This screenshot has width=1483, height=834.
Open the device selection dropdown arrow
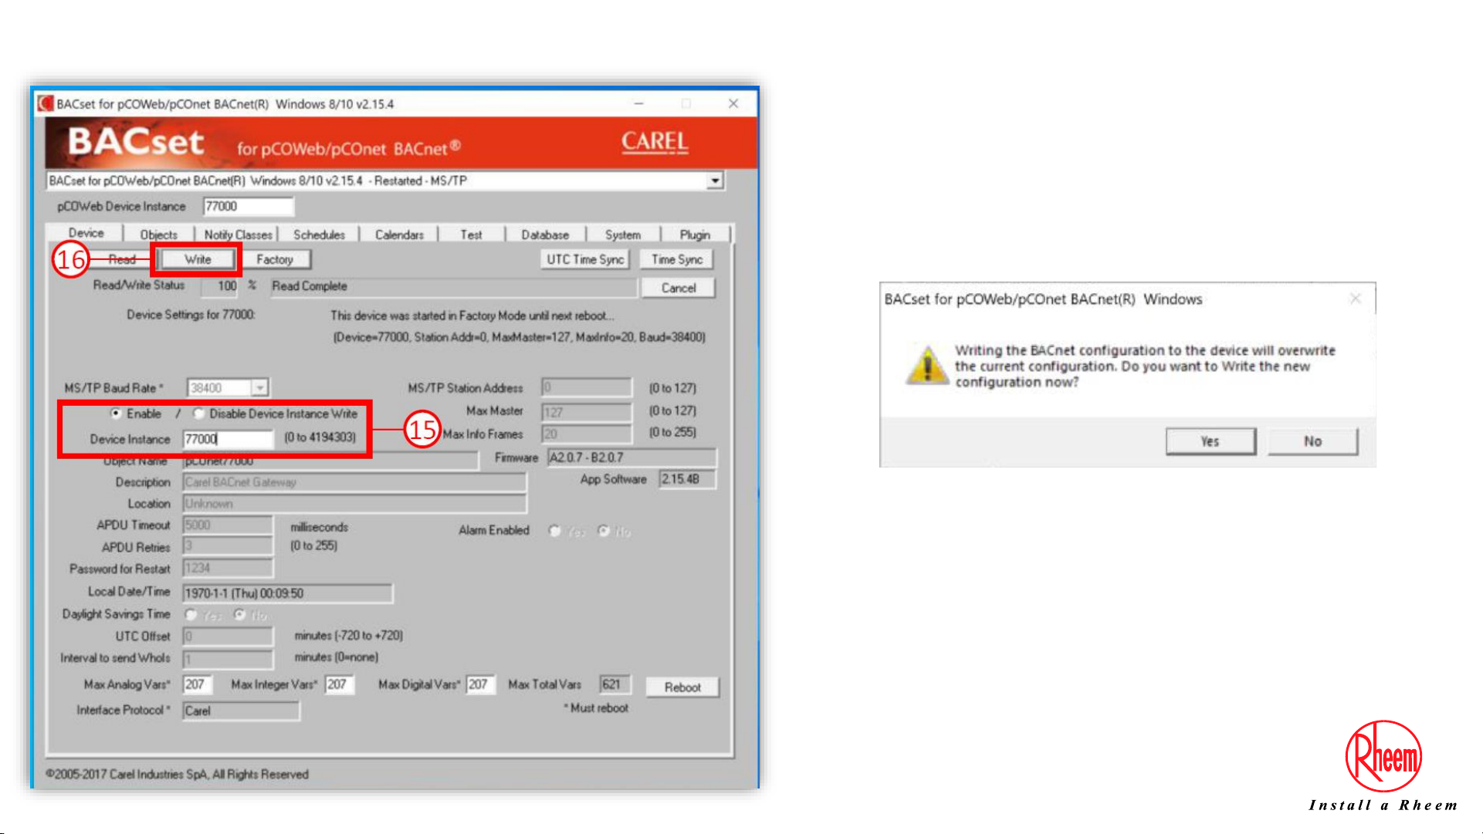coord(715,181)
